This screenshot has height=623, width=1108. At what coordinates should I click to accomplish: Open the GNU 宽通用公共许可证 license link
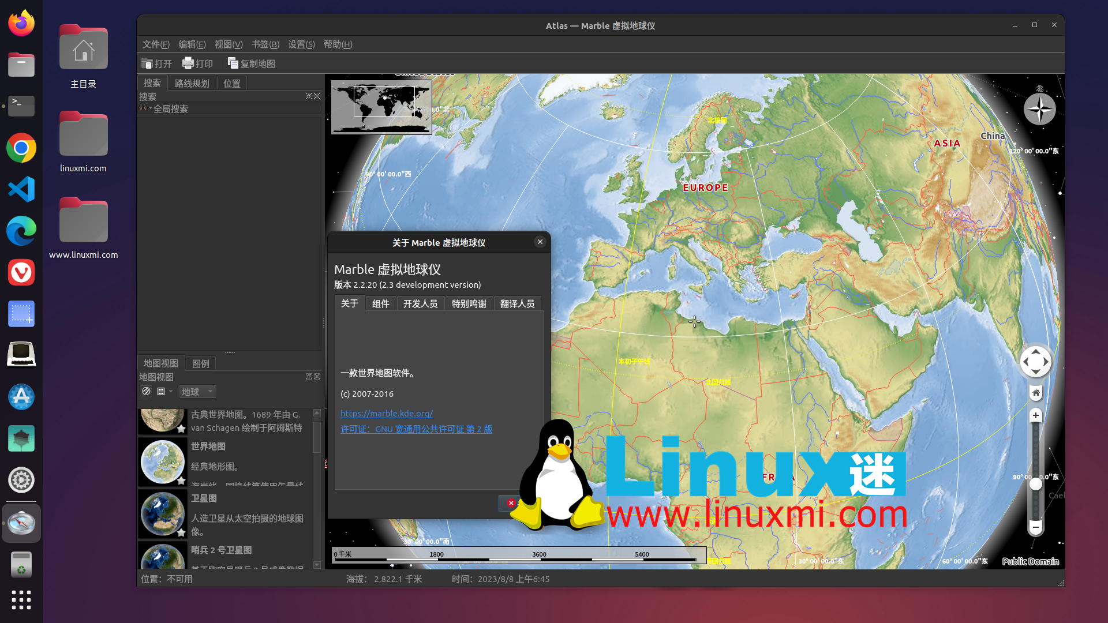tap(416, 429)
